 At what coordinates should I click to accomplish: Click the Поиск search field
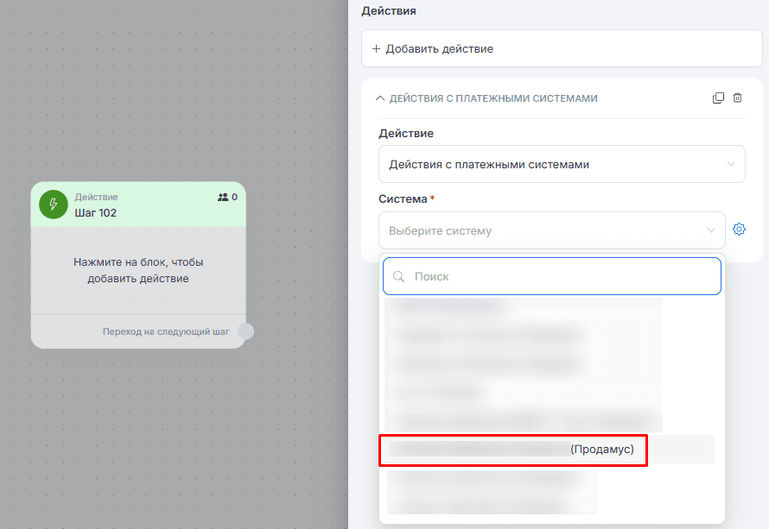[x=552, y=276]
